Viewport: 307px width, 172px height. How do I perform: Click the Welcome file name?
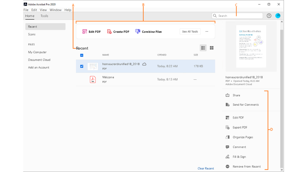pyautogui.click(x=108, y=77)
